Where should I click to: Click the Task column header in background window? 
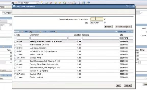tap(9, 50)
